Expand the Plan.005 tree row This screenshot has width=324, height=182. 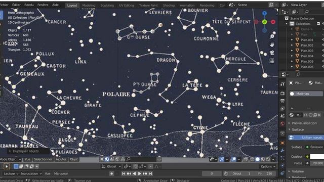click(x=292, y=61)
